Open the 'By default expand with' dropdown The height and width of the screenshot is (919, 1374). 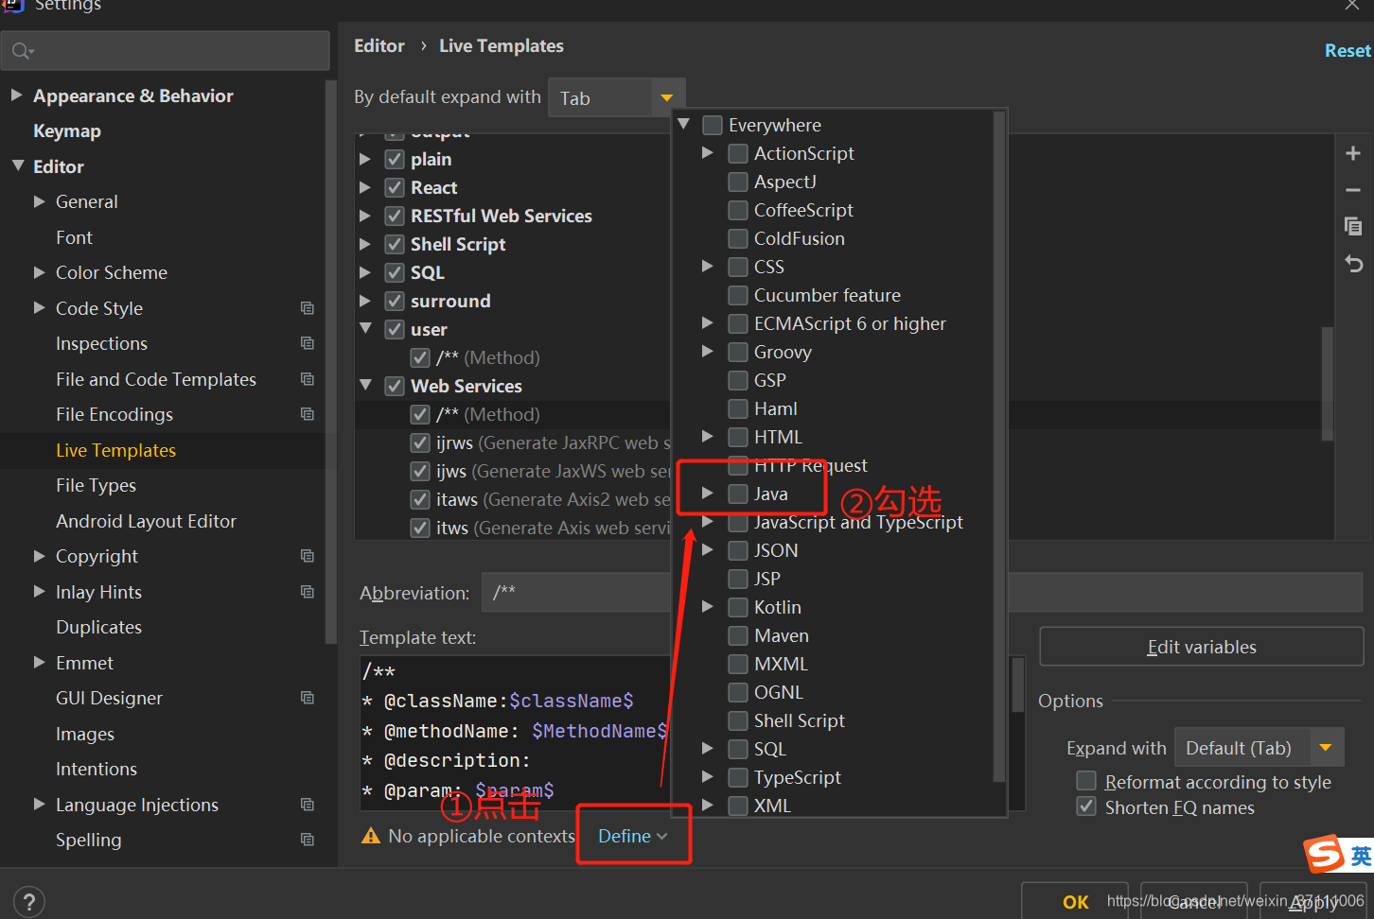pyautogui.click(x=616, y=96)
